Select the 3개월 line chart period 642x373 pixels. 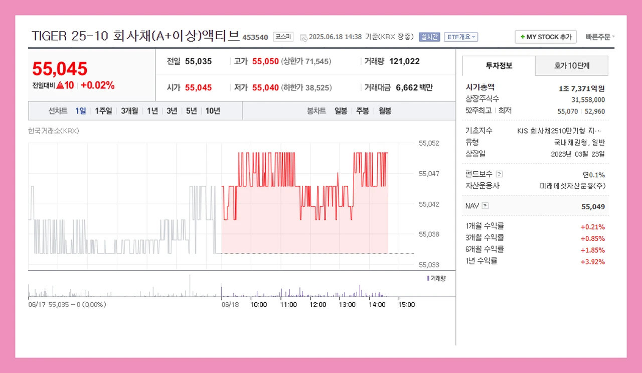click(x=129, y=111)
